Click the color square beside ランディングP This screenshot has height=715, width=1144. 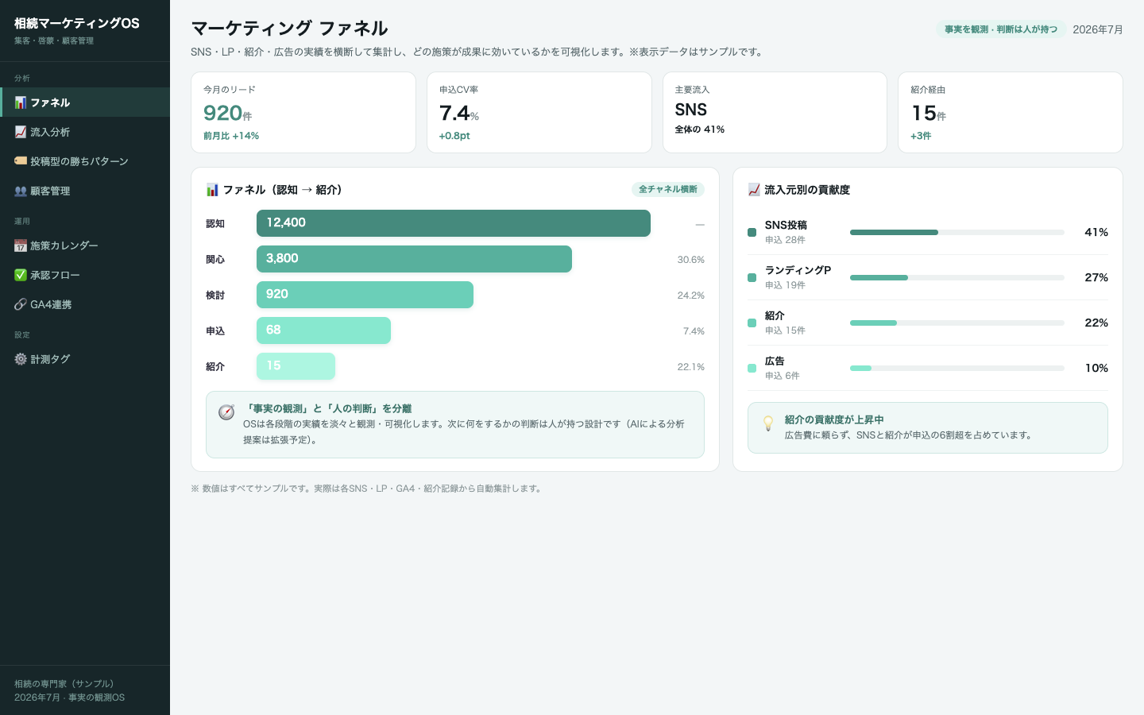tap(752, 277)
